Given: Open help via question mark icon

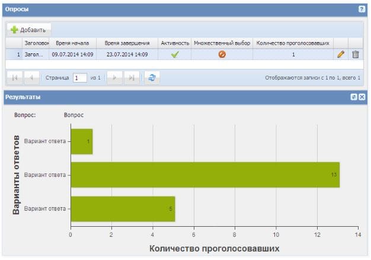Looking at the screenshot, I should [362, 10].
